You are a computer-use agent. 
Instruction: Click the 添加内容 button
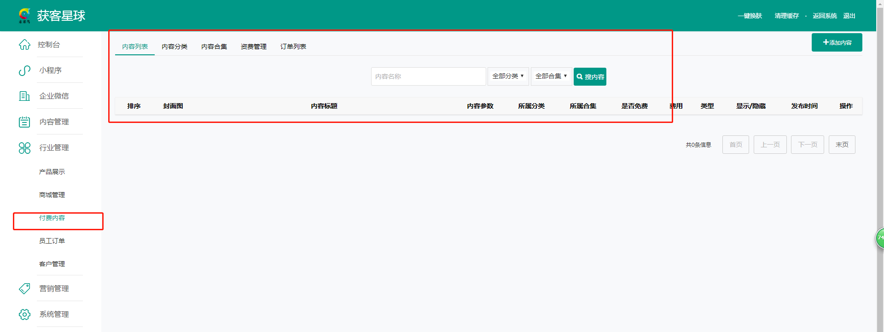837,42
